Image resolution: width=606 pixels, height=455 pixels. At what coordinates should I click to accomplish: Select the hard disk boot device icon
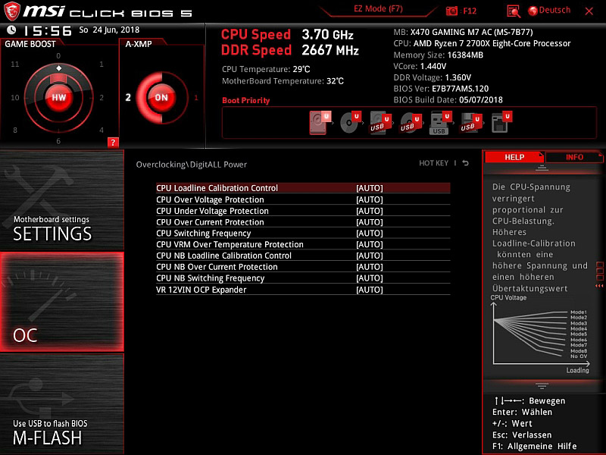pos(319,123)
